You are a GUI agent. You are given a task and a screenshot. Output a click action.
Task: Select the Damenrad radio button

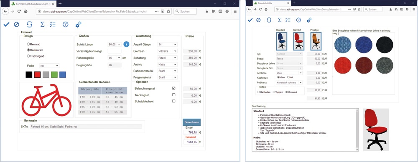(28, 50)
